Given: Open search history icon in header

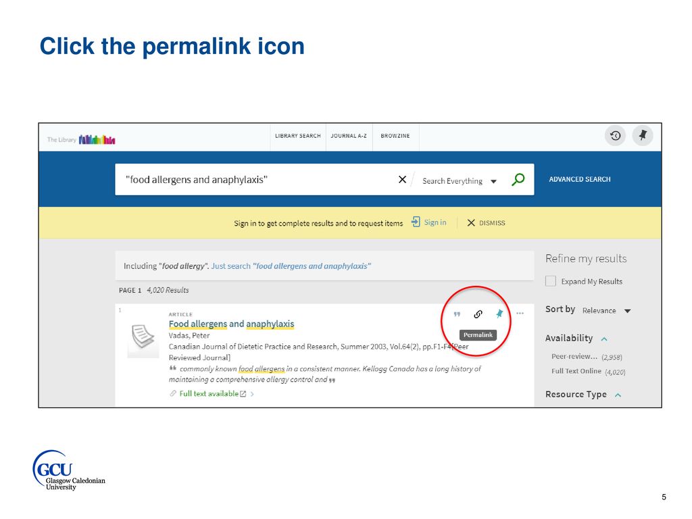Looking at the screenshot, I should 615,136.
